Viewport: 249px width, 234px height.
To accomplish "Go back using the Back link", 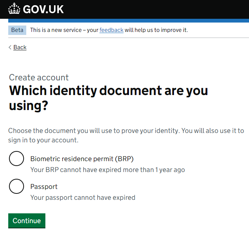I will (20, 47).
